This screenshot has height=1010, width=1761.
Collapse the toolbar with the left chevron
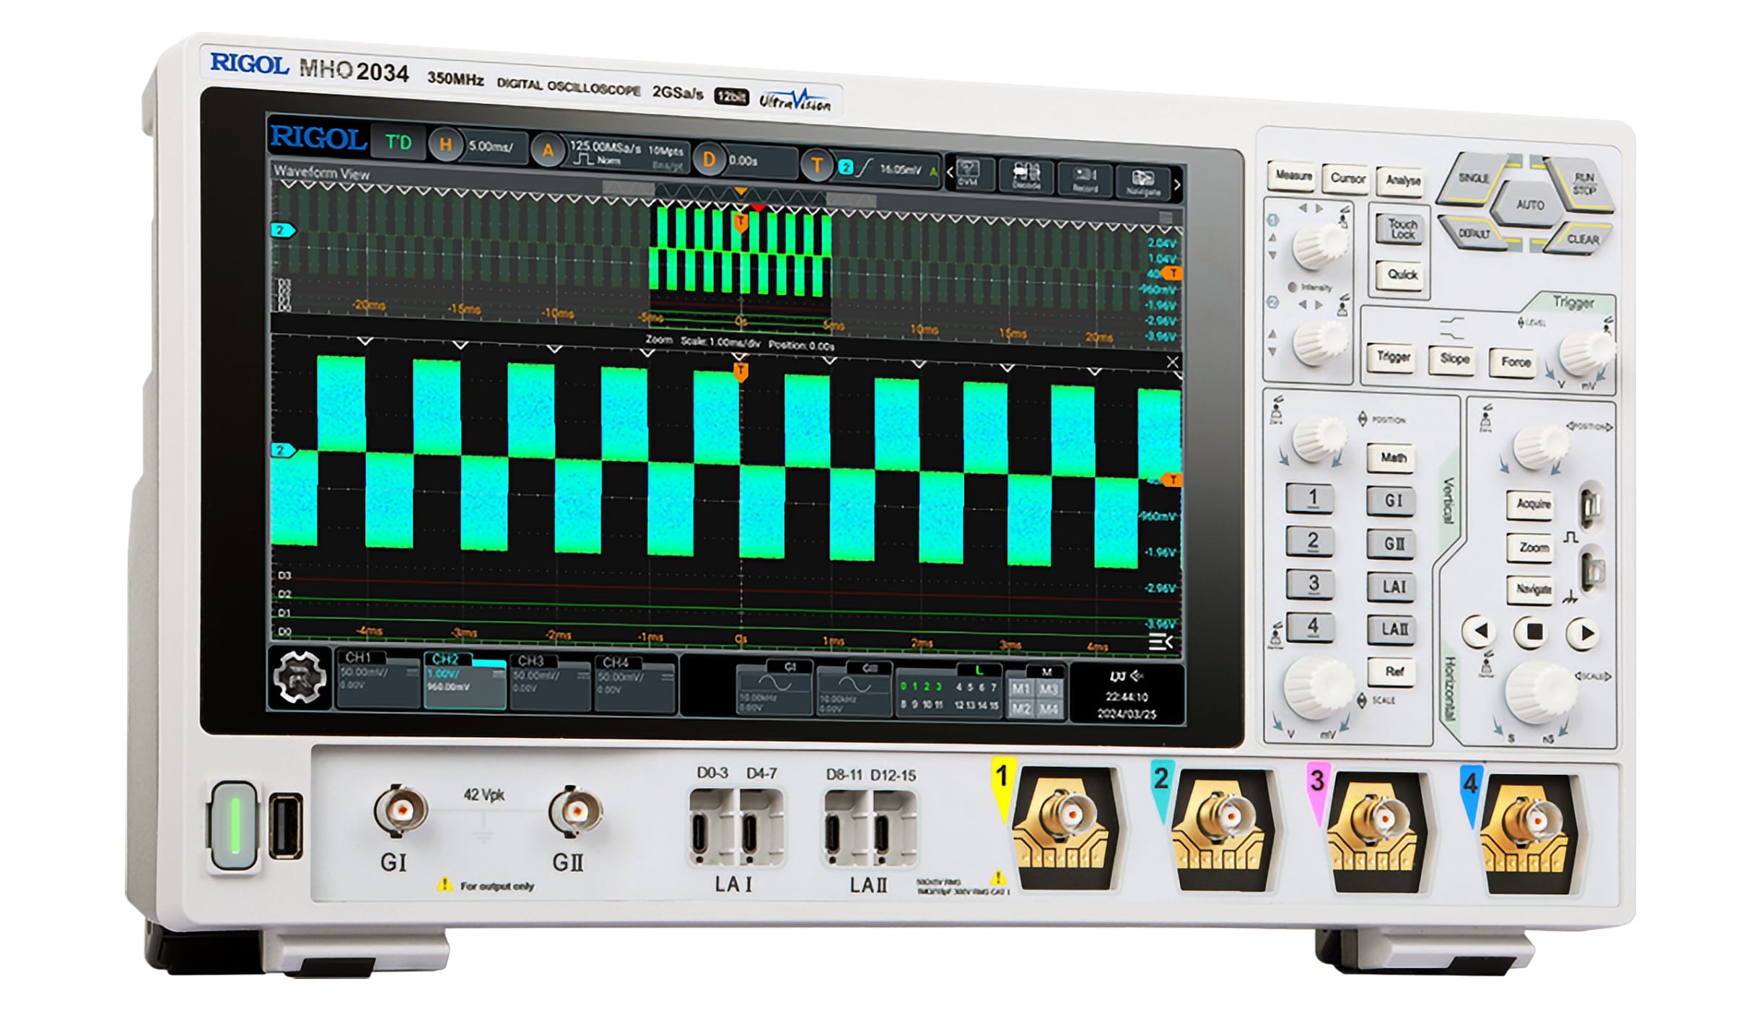pos(949,172)
